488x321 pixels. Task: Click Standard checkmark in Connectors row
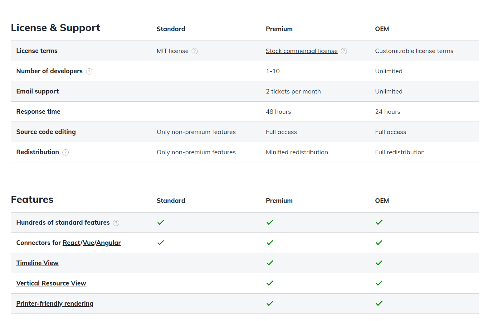click(x=161, y=243)
